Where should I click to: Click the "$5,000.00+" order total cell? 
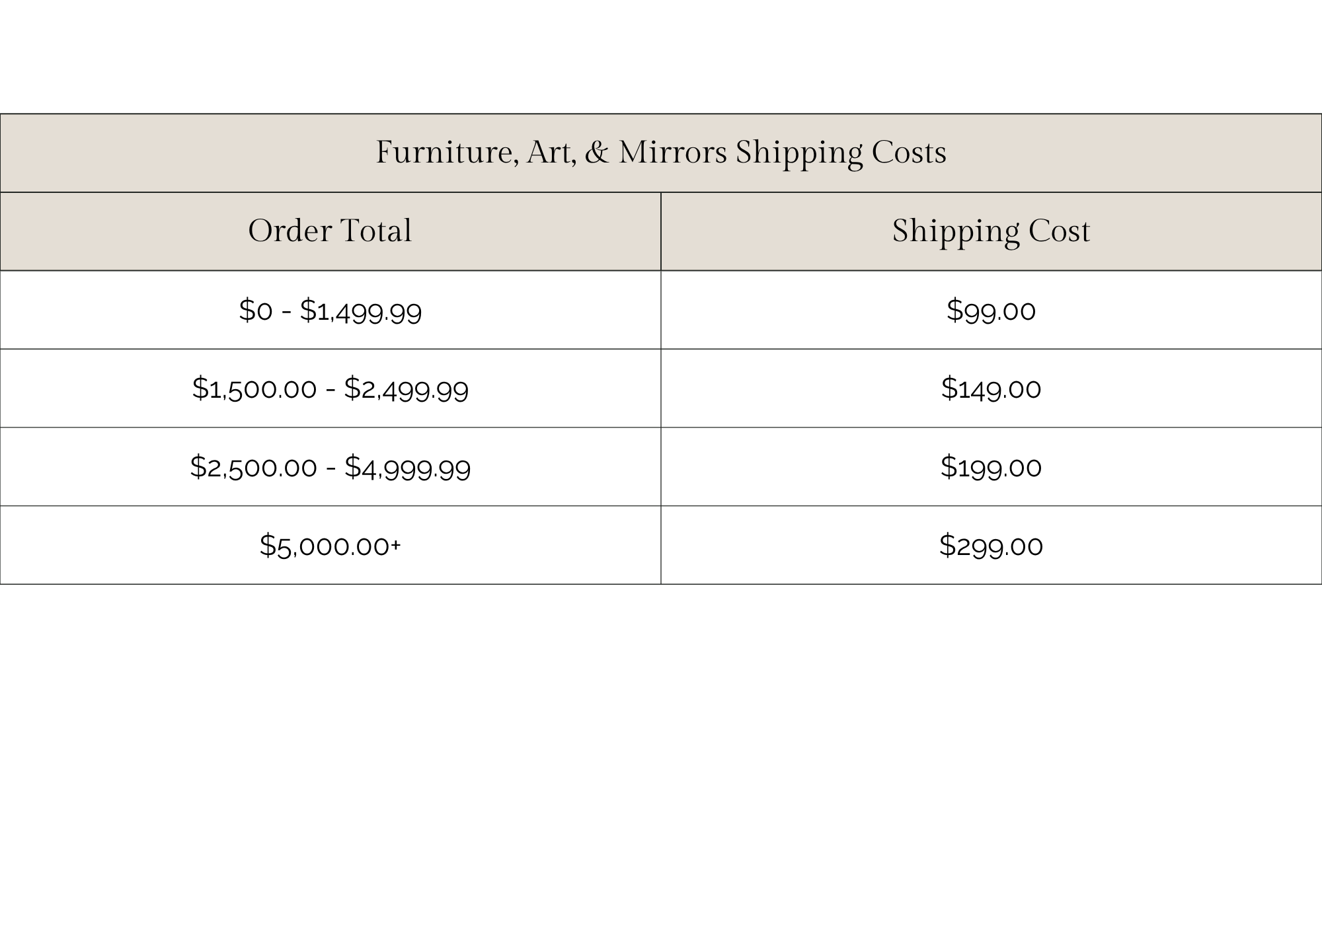coord(330,546)
